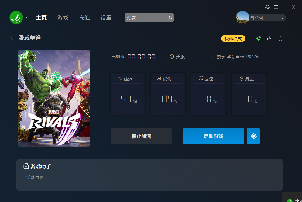Go to the 设置 tab
Screen dimensions: 302x202
pyautogui.click(x=106, y=18)
